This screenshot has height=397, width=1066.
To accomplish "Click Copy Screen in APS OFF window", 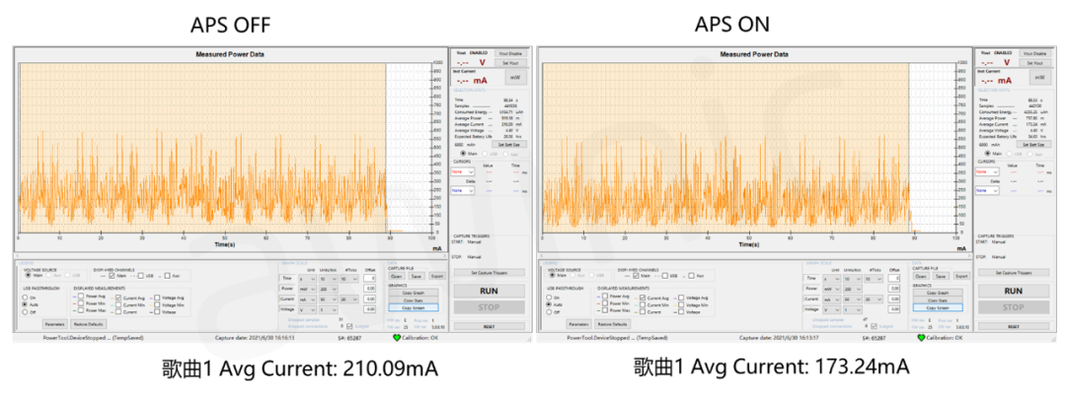I will tap(414, 307).
